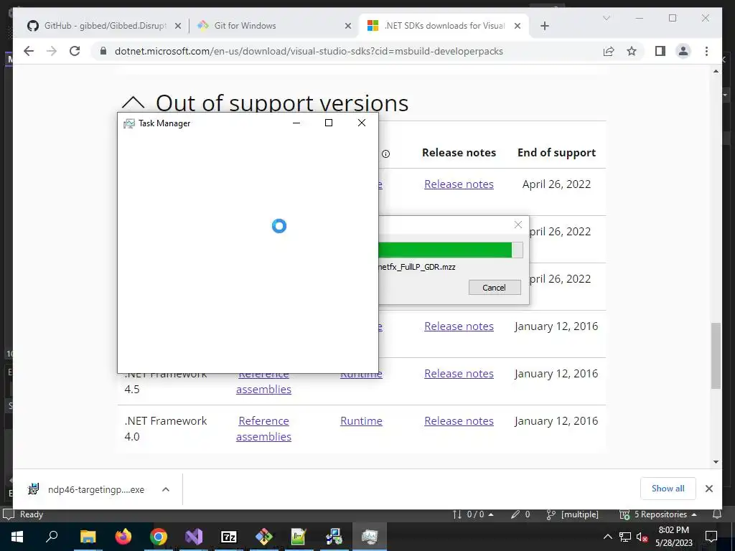Viewport: 735px width, 551px height.
Task: Show hidden system tray icons
Action: click(x=607, y=537)
